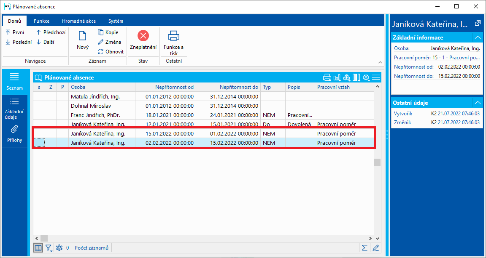Toggle book view icon in status bar
Viewport: 486px width, 258px height.
[x=38, y=248]
